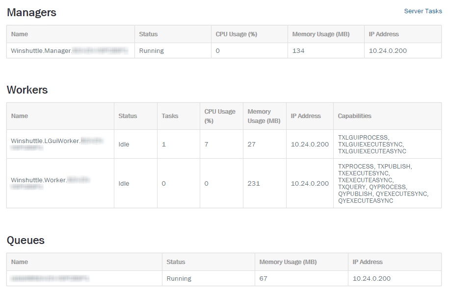Click the Managers Status column header

coord(173,34)
